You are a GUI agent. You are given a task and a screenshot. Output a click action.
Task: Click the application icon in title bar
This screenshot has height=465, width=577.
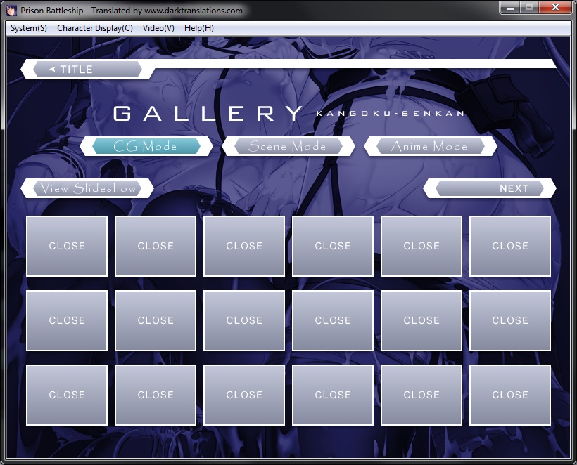click(x=11, y=11)
